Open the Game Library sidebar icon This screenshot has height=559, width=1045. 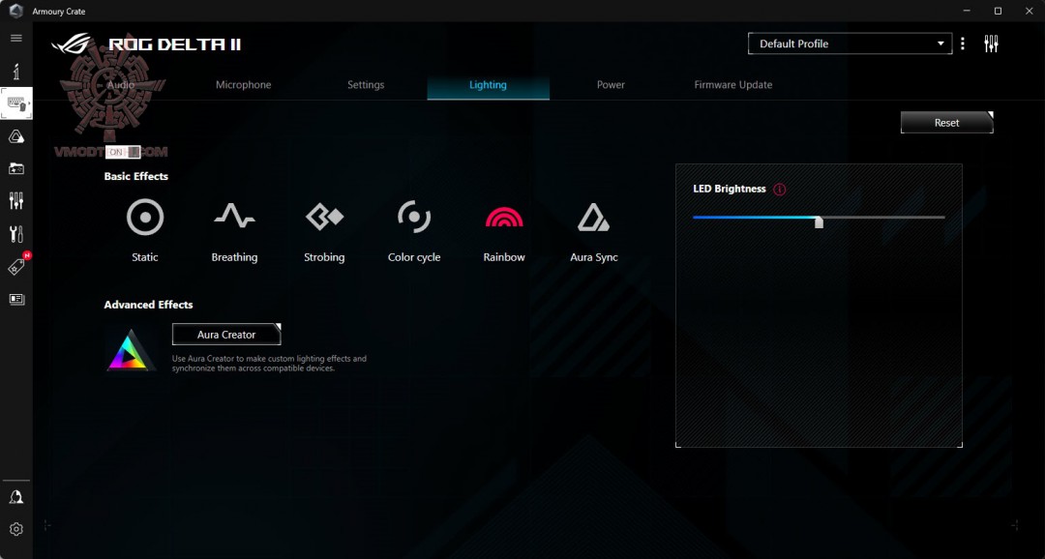(16, 168)
